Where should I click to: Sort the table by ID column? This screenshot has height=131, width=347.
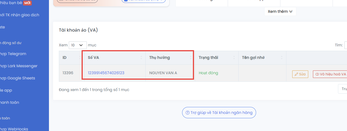pyautogui.click(x=70, y=57)
